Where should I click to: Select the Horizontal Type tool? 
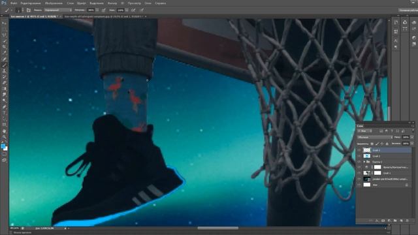[5, 113]
